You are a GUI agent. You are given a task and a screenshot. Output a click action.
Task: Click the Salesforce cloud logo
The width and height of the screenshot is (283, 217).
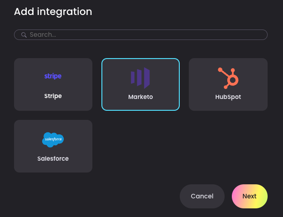tap(53, 139)
